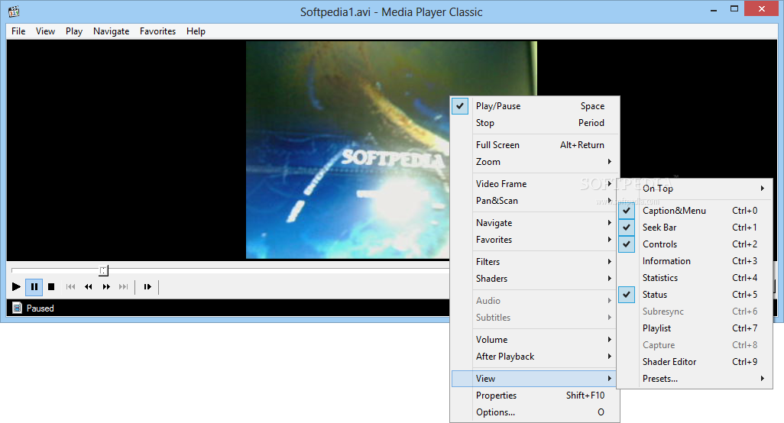Open the Play menu

74,31
